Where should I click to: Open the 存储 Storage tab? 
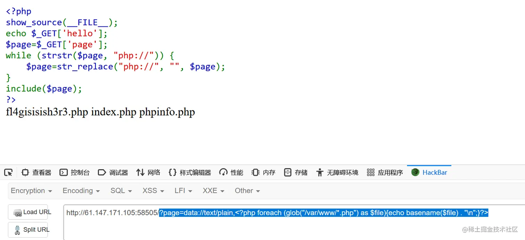click(296, 172)
